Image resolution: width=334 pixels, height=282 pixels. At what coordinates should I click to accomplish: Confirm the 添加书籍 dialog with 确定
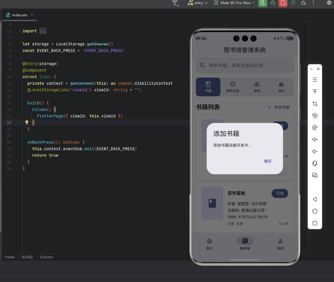268,161
